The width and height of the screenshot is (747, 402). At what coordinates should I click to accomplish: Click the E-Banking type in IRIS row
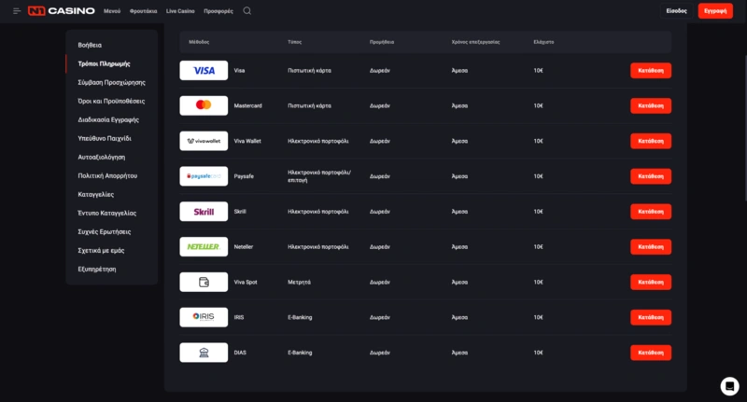pos(300,317)
